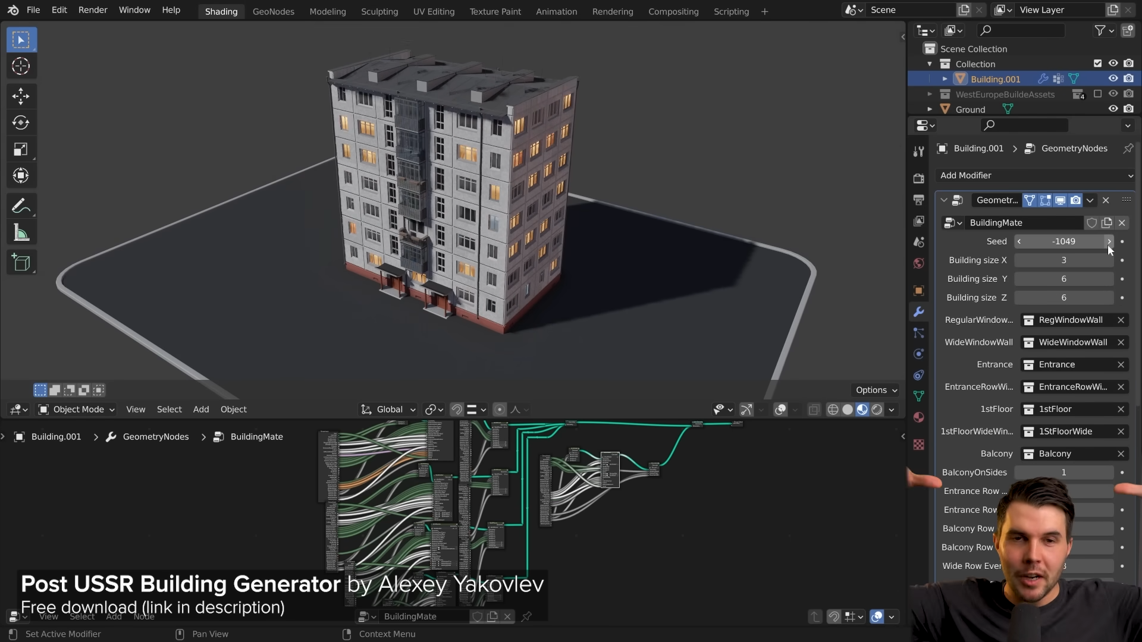Increase Seed value with right arrow
Viewport: 1142px width, 642px height.
1109,241
